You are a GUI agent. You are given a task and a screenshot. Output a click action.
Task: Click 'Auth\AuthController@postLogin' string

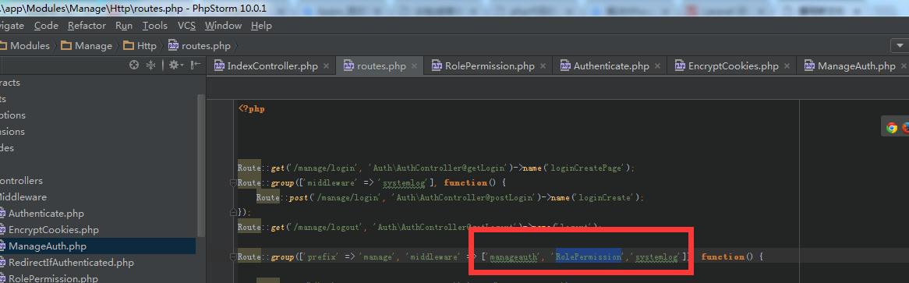pos(462,197)
